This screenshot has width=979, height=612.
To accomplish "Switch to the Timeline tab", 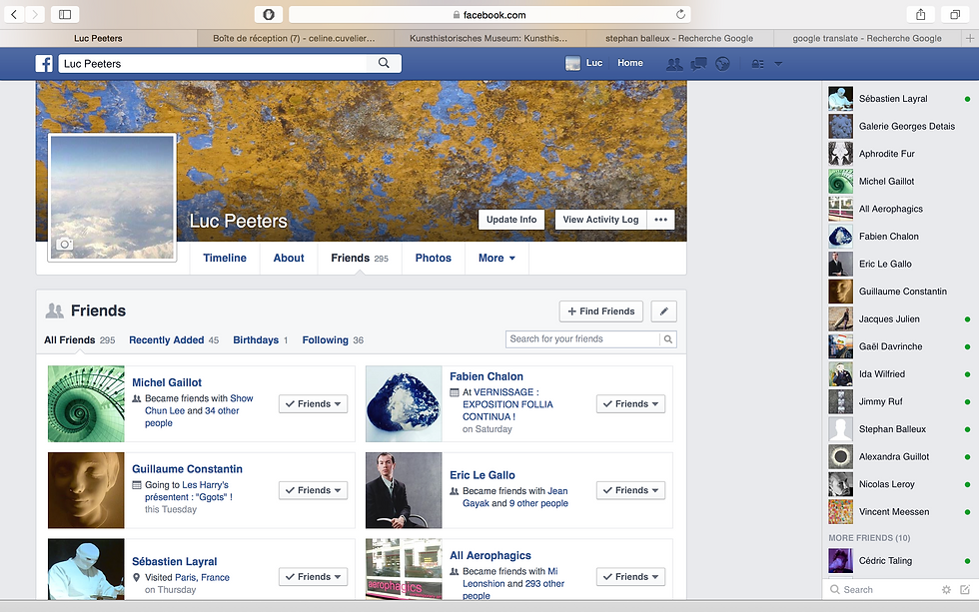I will pos(225,259).
